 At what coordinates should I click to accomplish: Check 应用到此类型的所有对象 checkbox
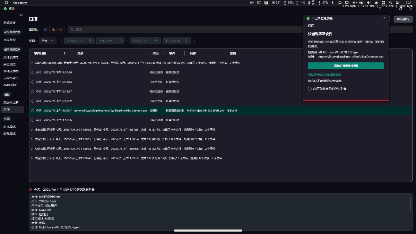pos(310,89)
